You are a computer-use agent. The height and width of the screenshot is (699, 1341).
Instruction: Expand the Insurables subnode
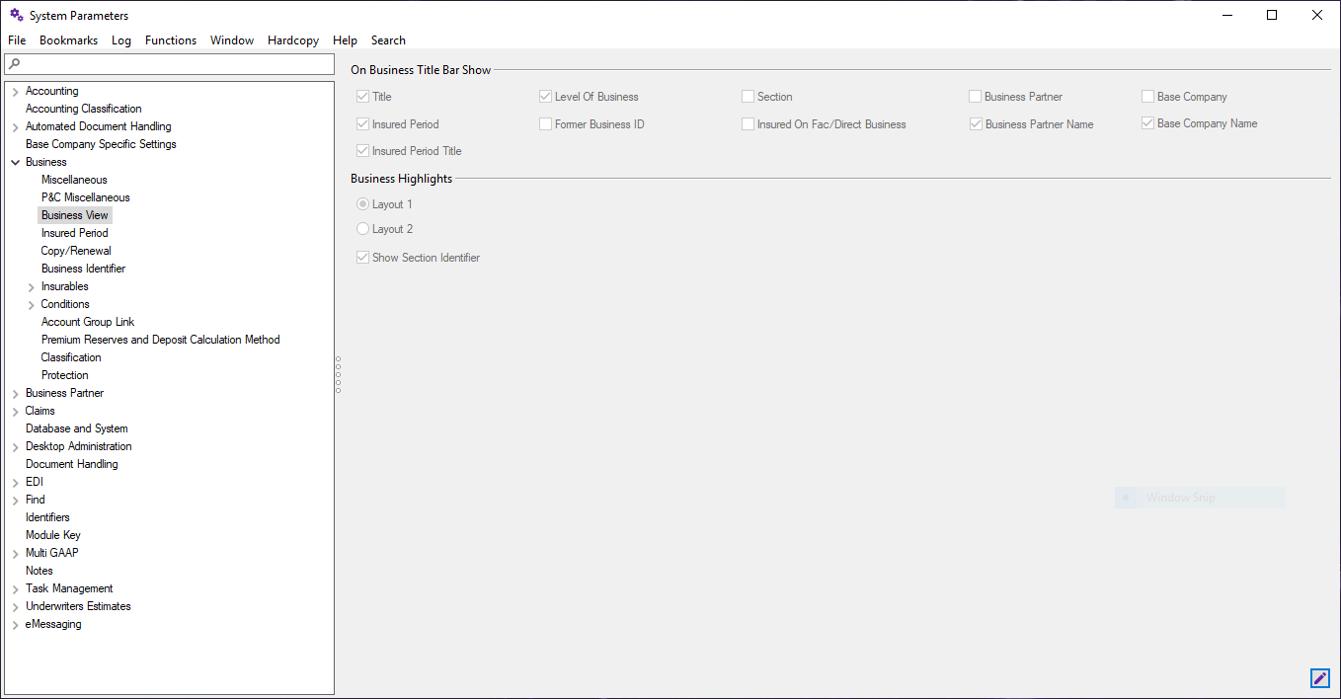coord(31,287)
